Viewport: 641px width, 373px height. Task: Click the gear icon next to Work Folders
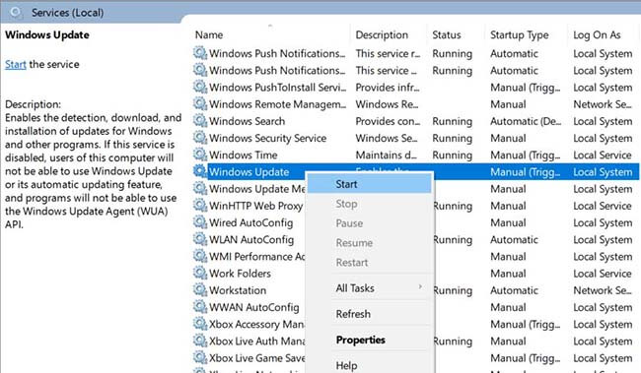point(200,273)
